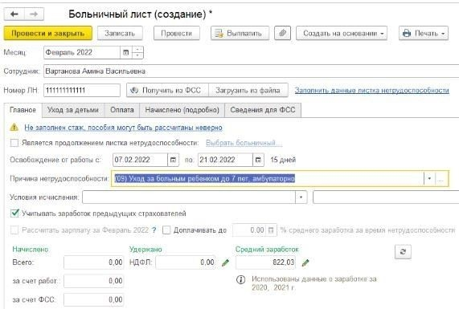Open the calendar picker for Месяц field
This screenshot has width=459, height=309.
tap(126, 53)
